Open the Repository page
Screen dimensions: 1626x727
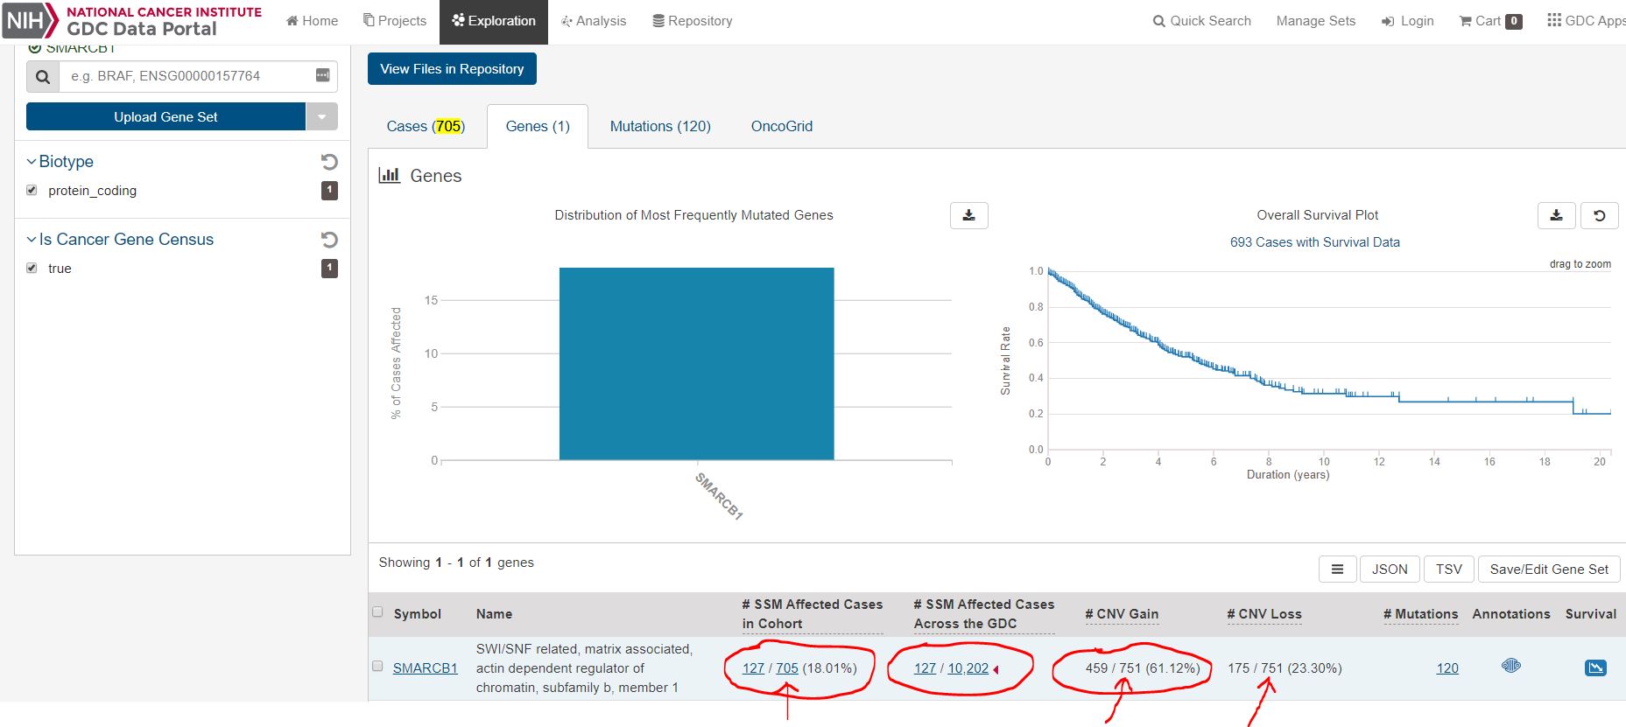693,21
